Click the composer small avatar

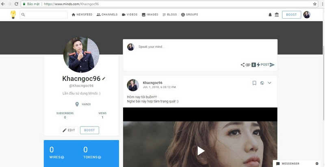point(130,47)
